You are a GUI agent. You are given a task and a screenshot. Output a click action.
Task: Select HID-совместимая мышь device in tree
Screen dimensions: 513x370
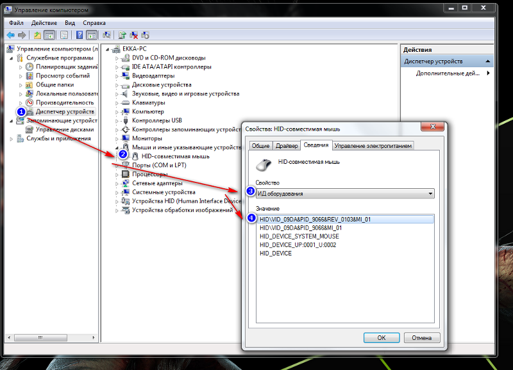[175, 156]
